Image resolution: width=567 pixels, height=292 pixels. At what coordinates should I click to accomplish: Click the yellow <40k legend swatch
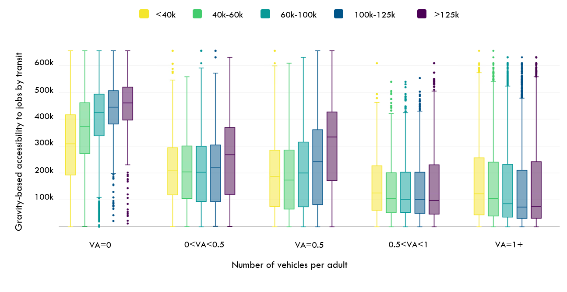[x=144, y=14]
